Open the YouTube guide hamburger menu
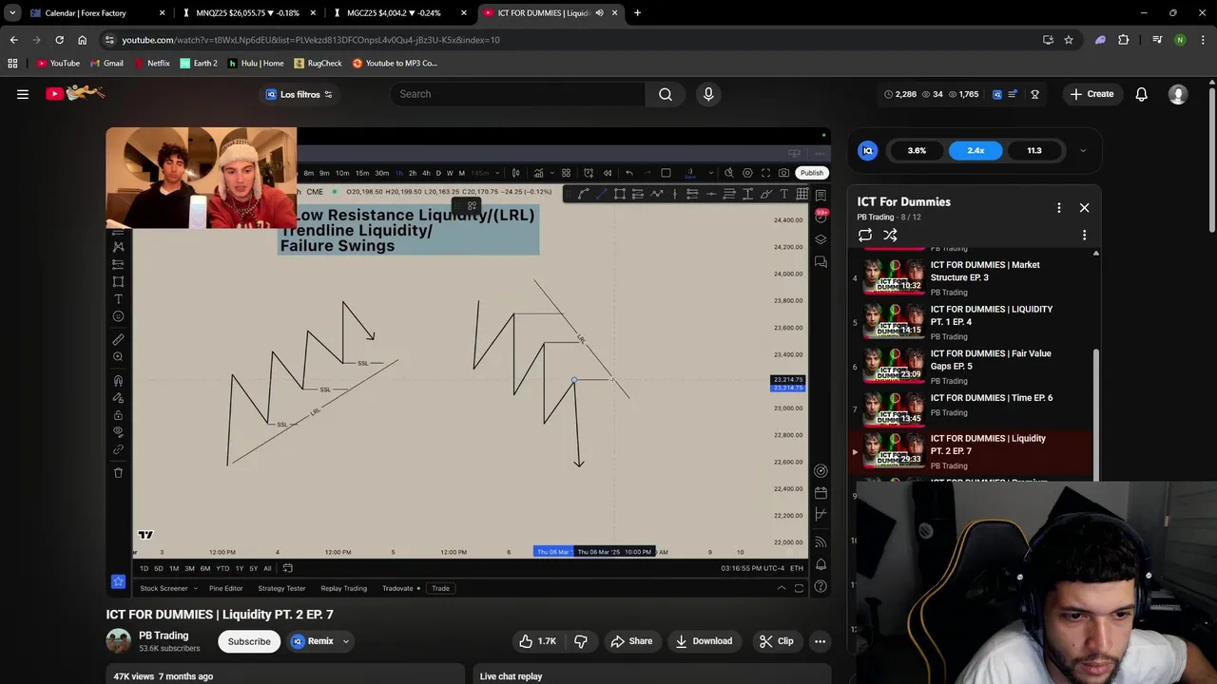The image size is (1217, 684). click(23, 94)
